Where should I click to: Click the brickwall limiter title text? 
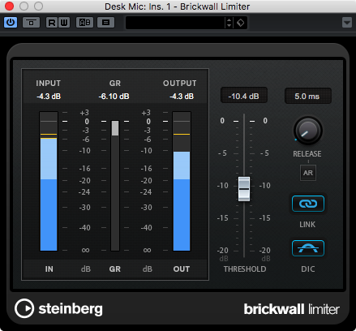pos(292,309)
